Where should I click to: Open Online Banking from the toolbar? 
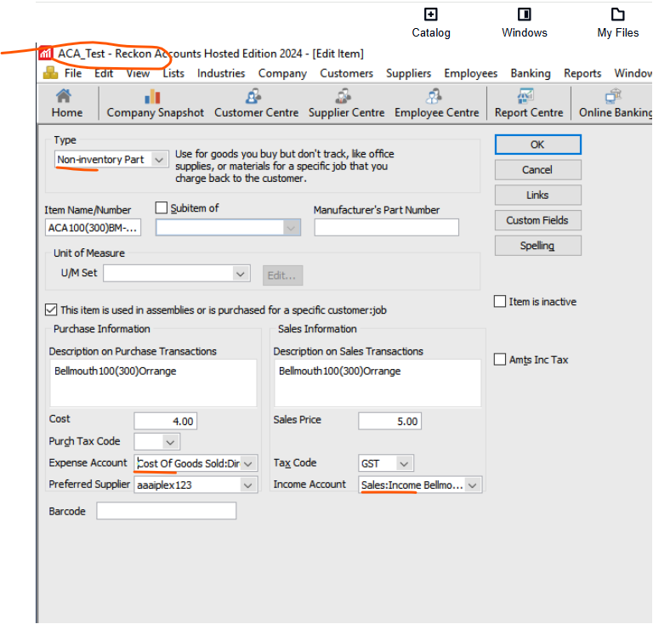click(615, 104)
